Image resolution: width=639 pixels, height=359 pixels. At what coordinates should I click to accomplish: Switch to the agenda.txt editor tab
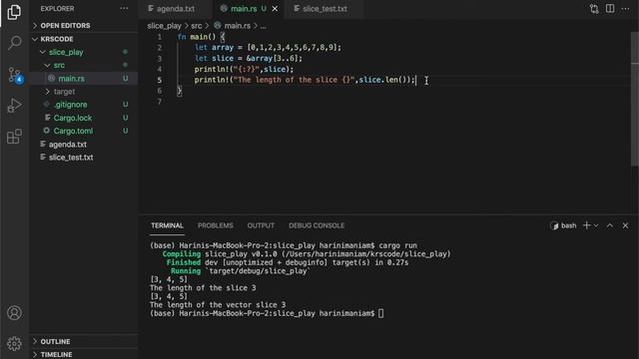[175, 9]
